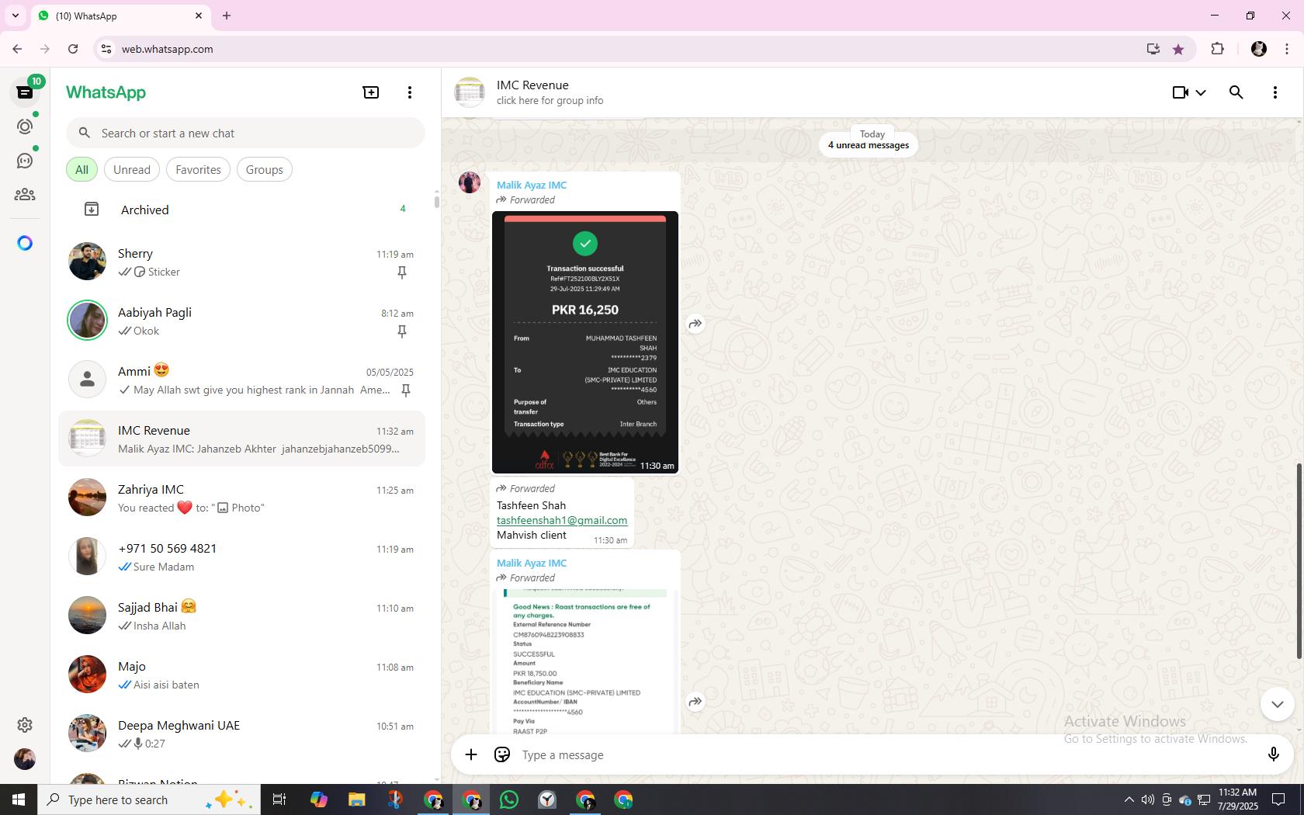This screenshot has height=815, width=1304.
Task: Open WhatsApp settings gear icon
Action: point(25,724)
